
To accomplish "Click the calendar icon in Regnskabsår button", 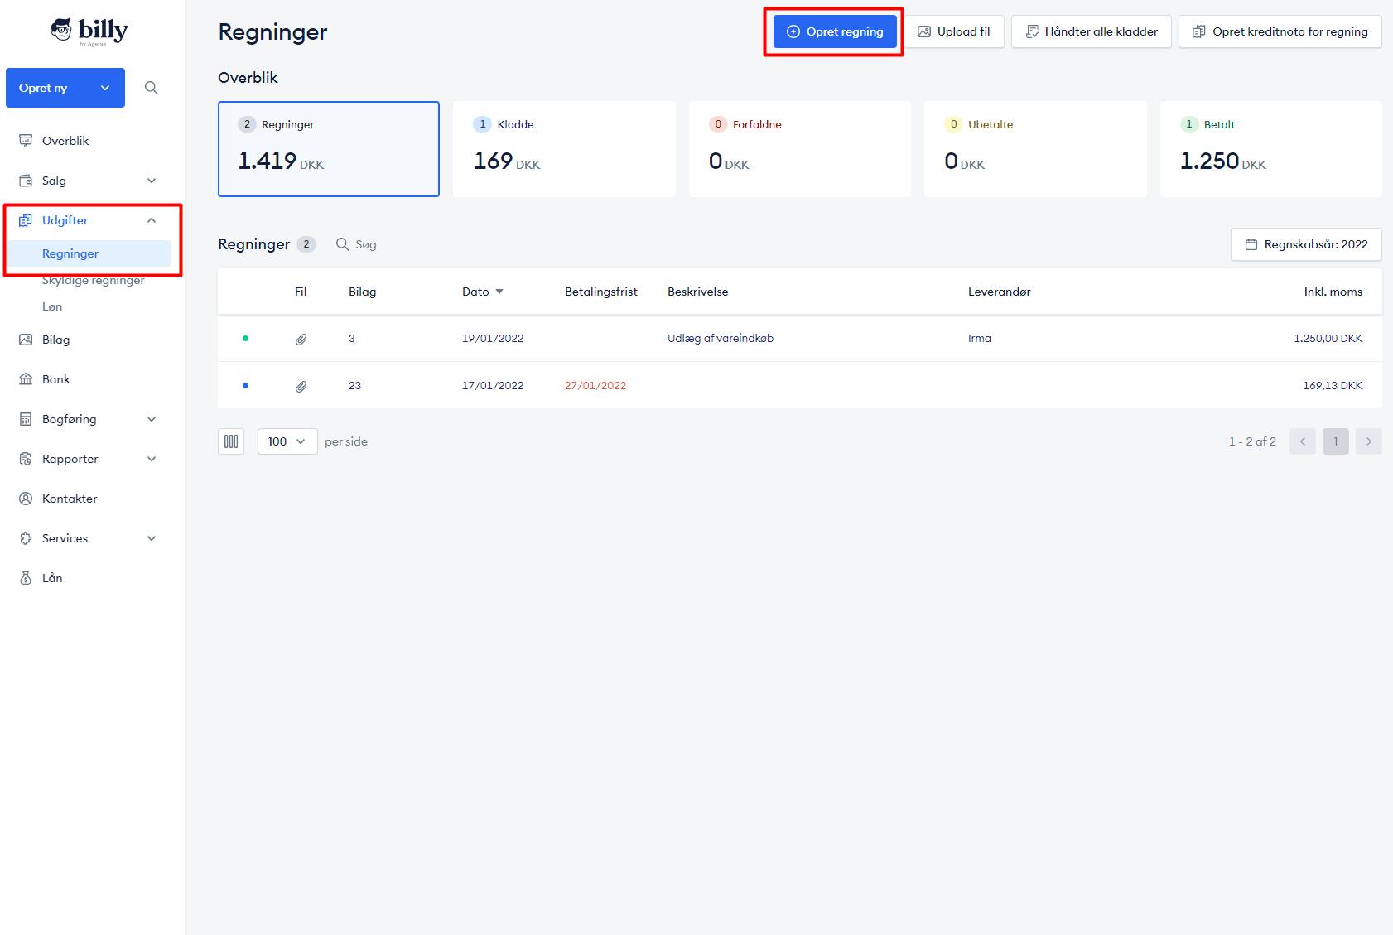I will click(x=1251, y=244).
